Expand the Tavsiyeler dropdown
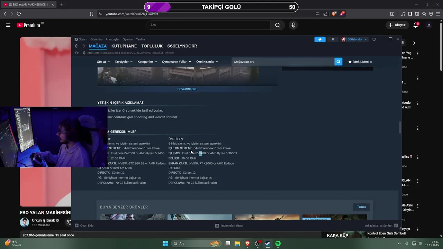 pos(124,62)
